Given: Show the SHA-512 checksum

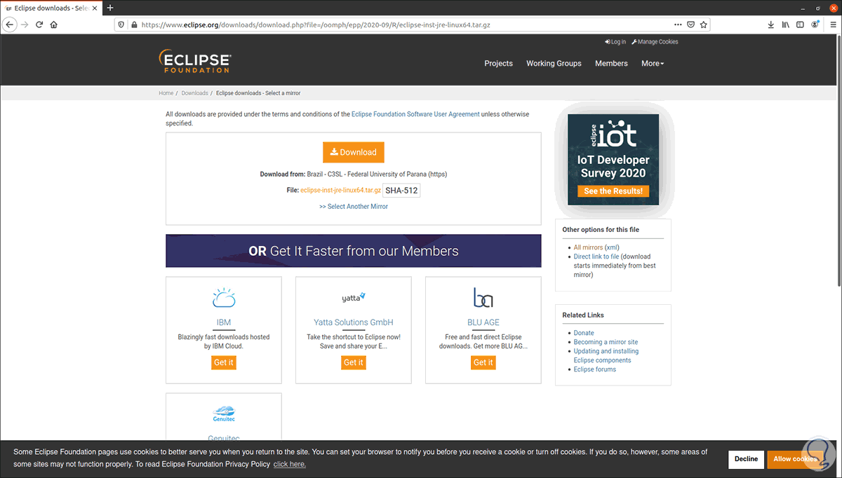Looking at the screenshot, I should click(401, 191).
